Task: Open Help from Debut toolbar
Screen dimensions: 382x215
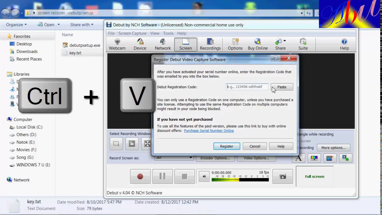Action: point(344,44)
